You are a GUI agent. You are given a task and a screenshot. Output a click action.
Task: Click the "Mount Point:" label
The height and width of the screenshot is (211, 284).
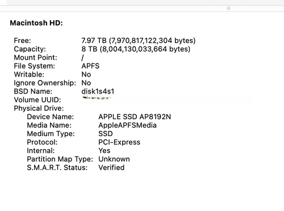pos(35,57)
